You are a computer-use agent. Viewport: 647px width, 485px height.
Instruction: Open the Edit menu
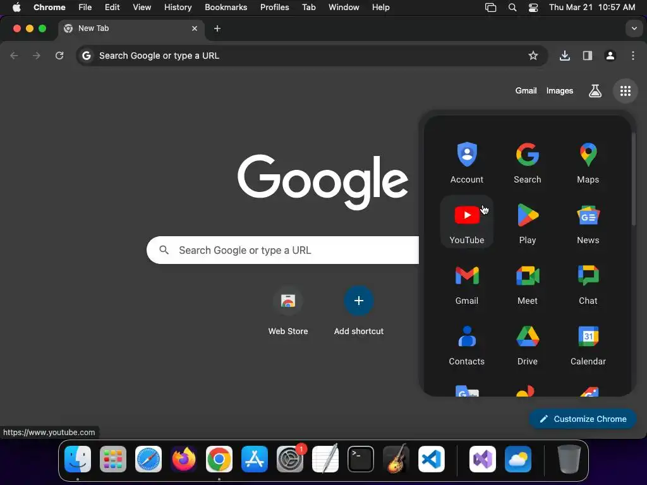[112, 7]
